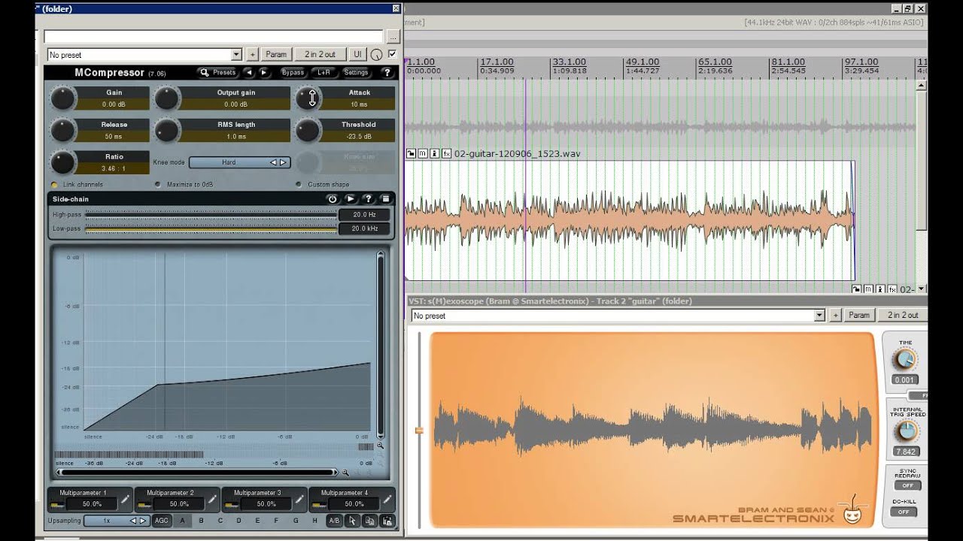Click the Release knob
The image size is (963, 541).
(x=63, y=131)
